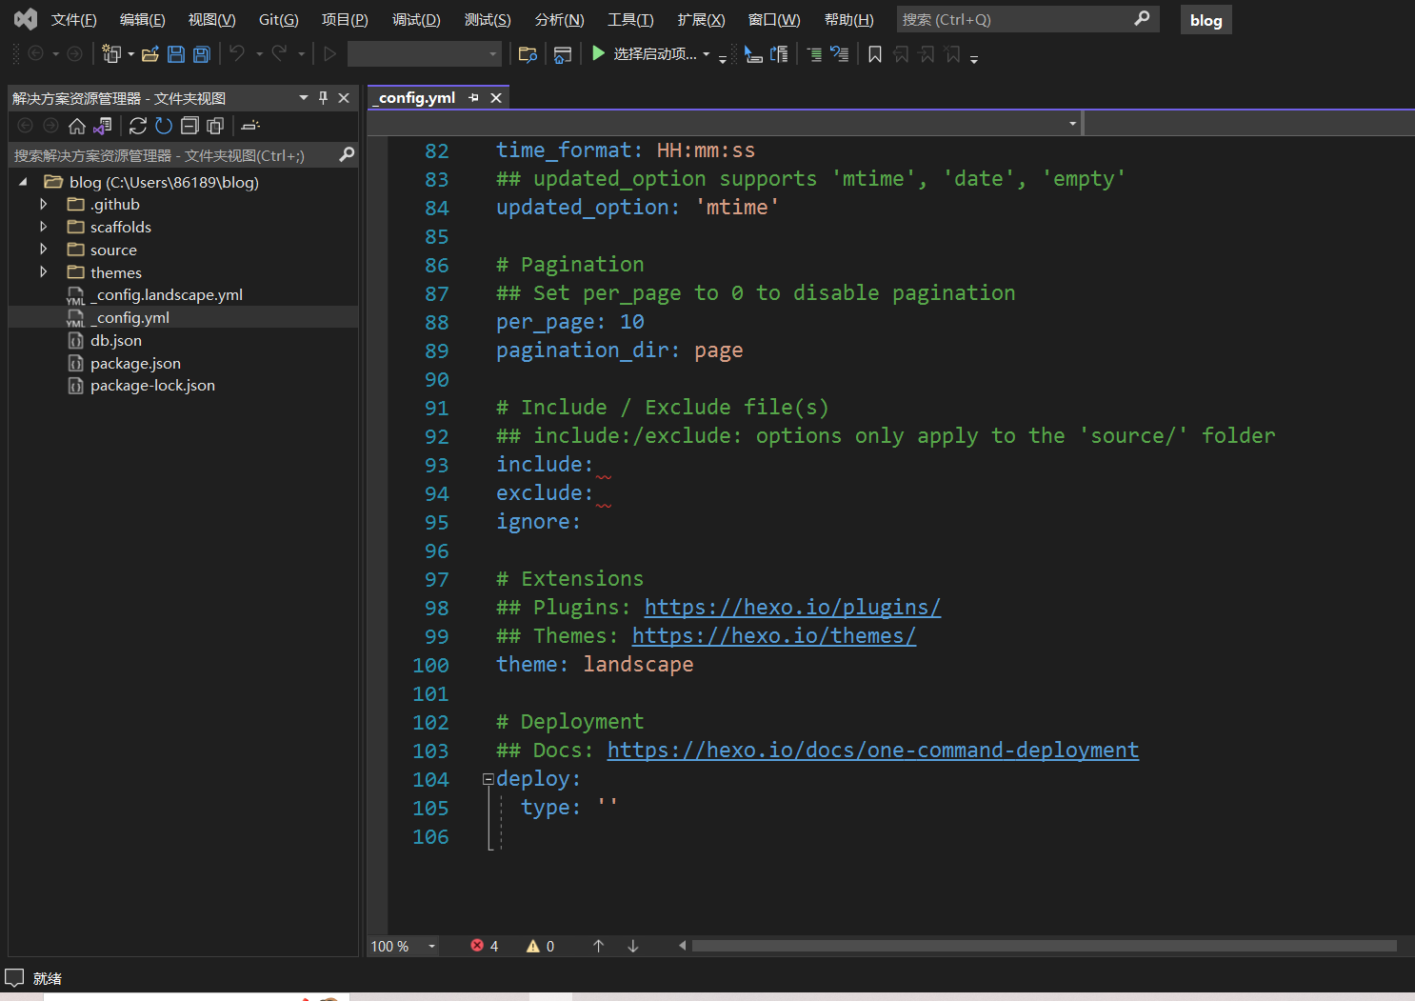Click the Open File toolbar icon
This screenshot has height=1001, width=1415.
(149, 54)
